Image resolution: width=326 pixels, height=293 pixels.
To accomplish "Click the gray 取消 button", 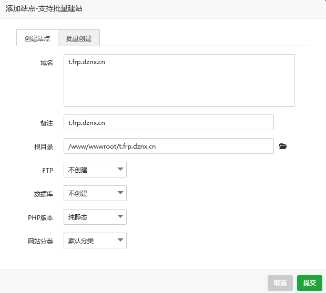I will [280, 282].
